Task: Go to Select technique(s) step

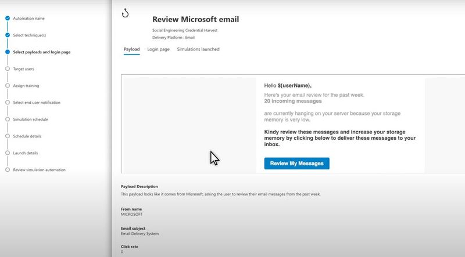Action: (30, 35)
